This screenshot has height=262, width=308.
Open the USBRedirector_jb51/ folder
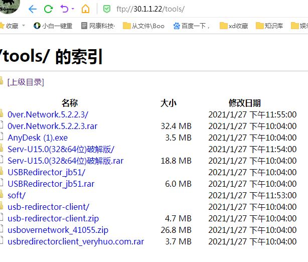coord(46,172)
